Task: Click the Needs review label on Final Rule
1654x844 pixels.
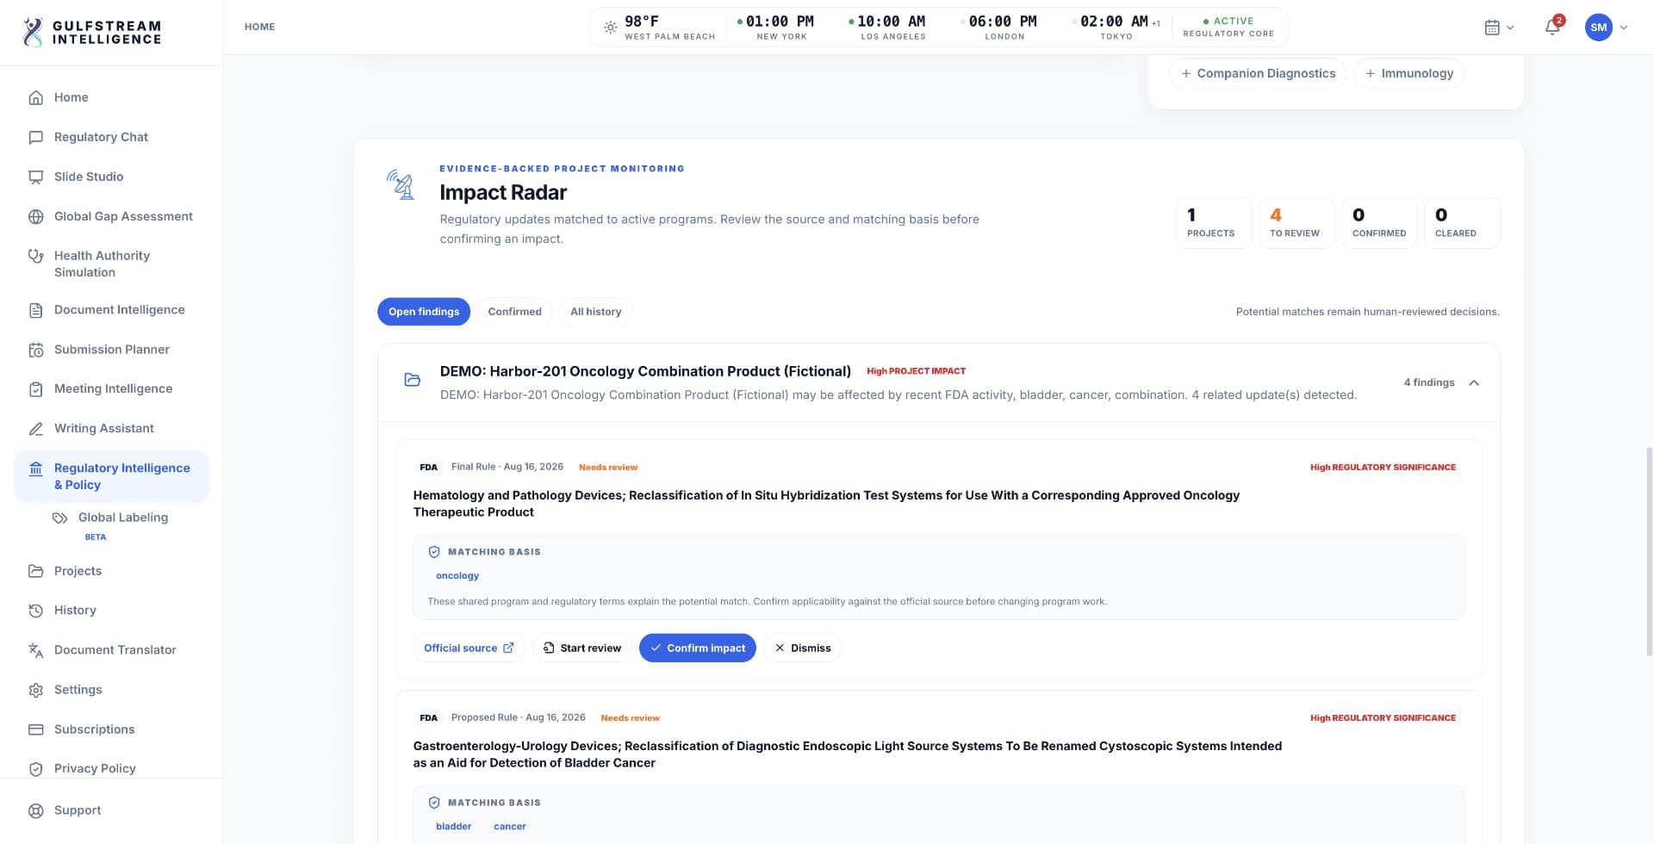Action: [608, 467]
